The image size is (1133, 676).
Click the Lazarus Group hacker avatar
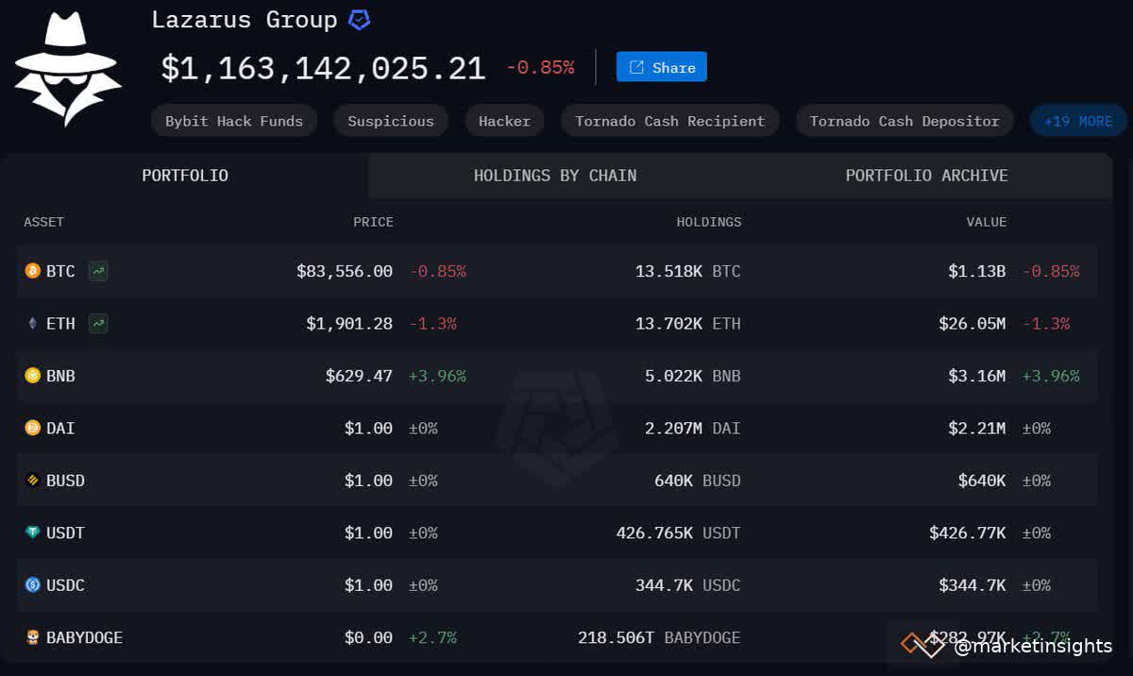(68, 69)
